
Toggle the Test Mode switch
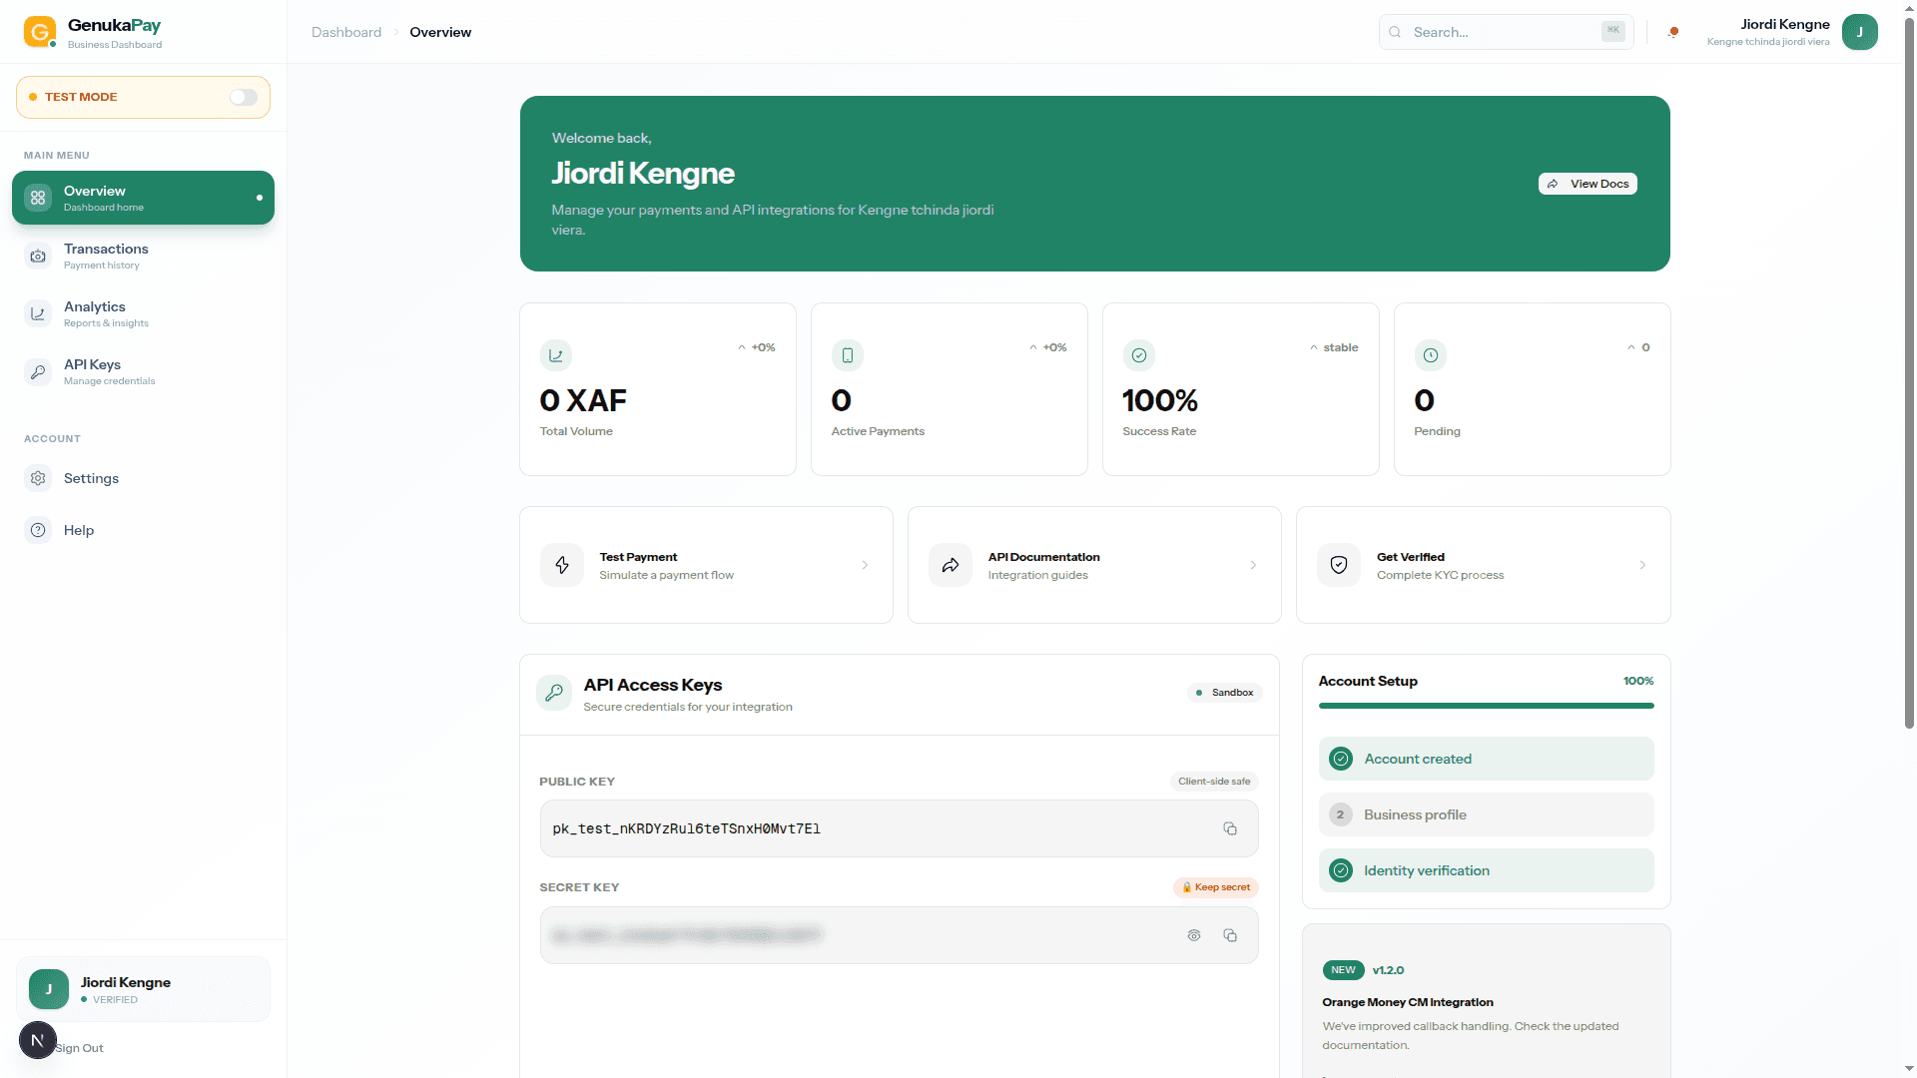tap(243, 97)
